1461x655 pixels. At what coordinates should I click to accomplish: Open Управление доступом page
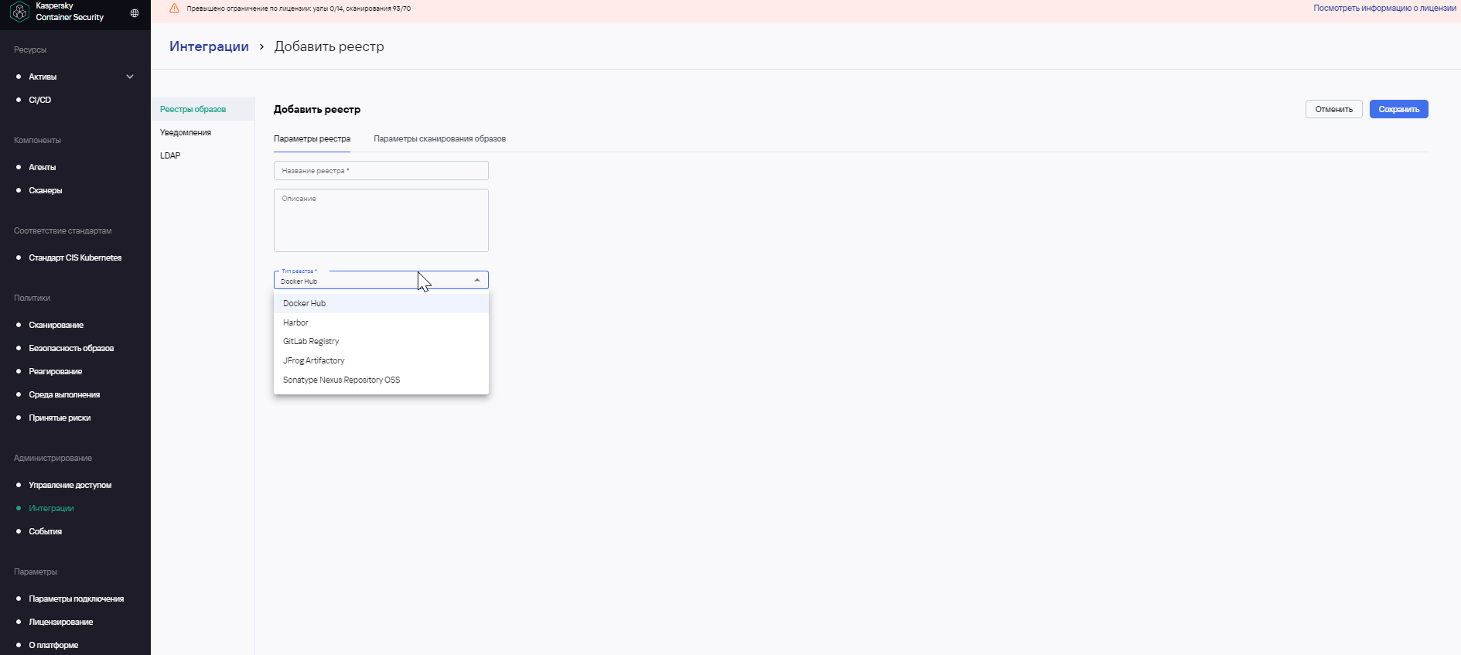coord(70,485)
